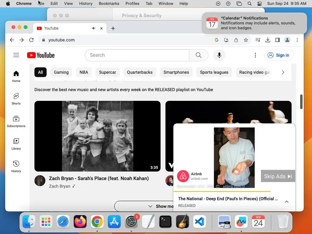Screen dimensions: 312x234
Task: View site information lock icon
Action: 44,40
